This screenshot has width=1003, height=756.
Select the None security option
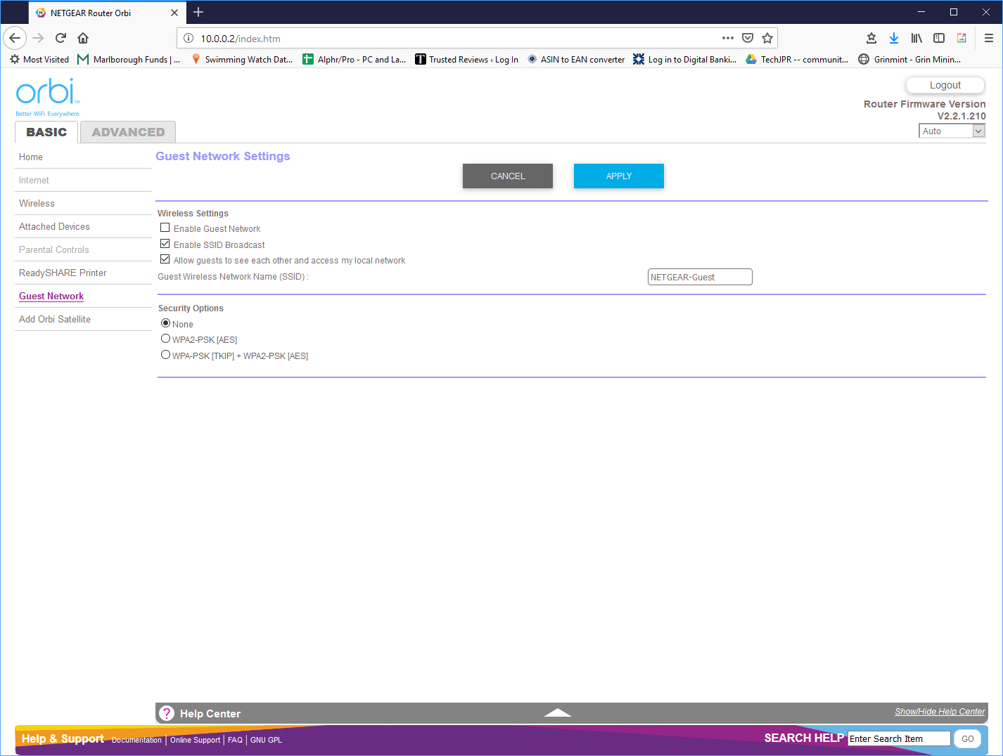coord(166,323)
